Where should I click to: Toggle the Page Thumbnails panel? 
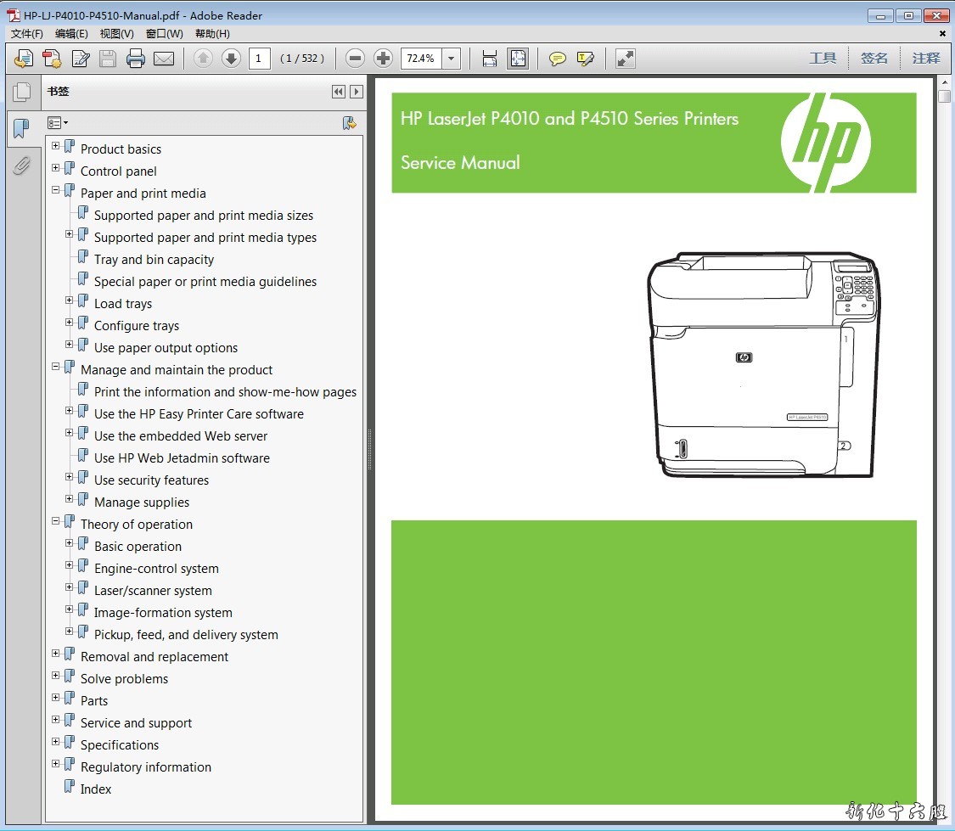(x=21, y=93)
